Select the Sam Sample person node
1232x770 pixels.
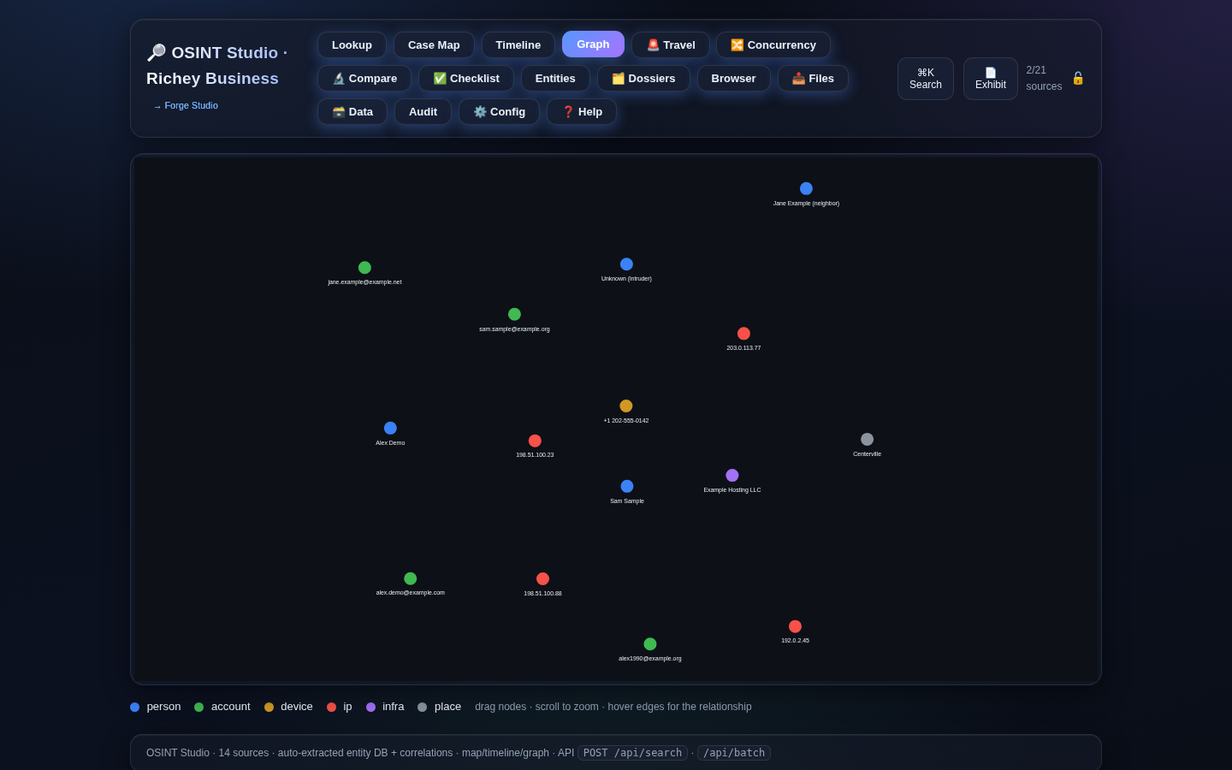coord(627,486)
